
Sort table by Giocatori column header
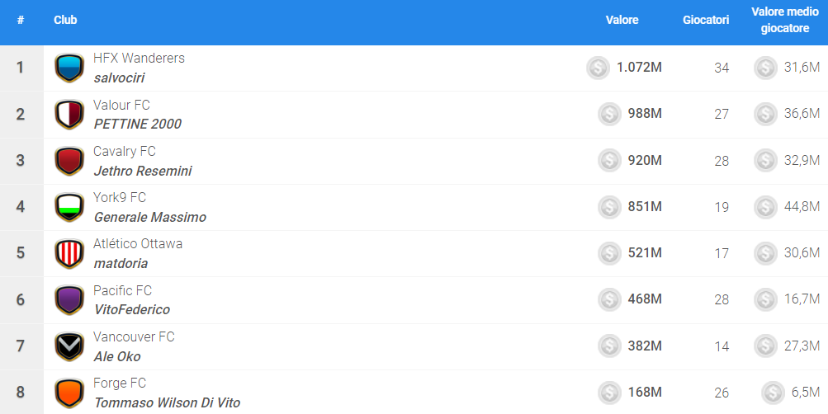tap(706, 20)
